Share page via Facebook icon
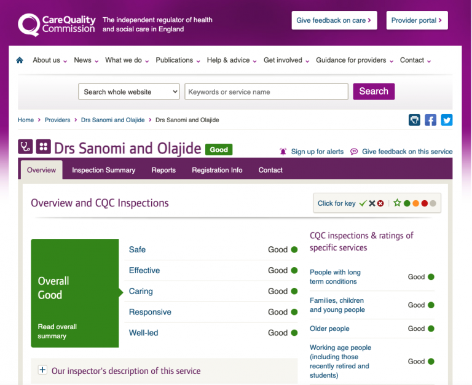 431,120
